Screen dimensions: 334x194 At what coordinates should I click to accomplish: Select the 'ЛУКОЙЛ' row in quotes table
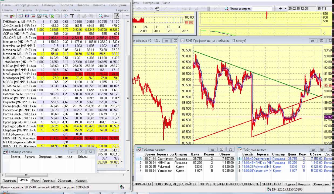click(61, 38)
